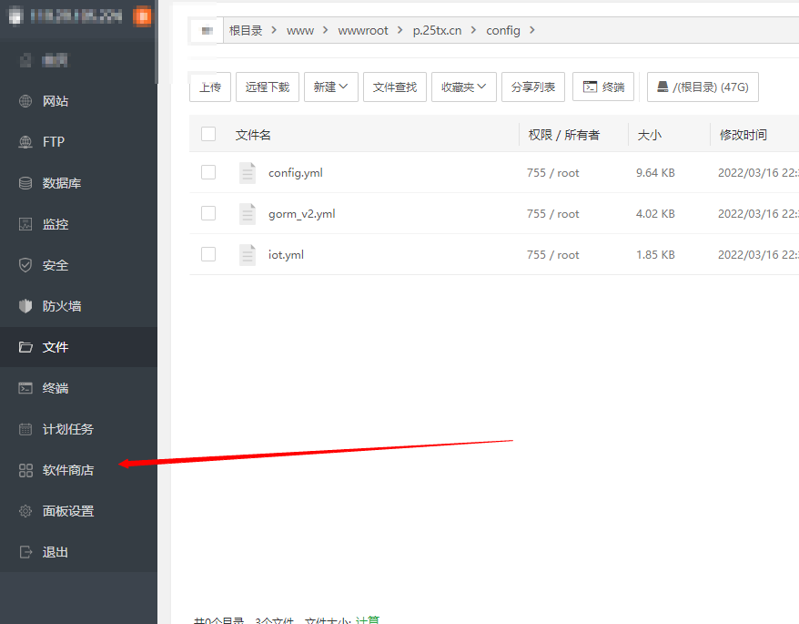The height and width of the screenshot is (624, 799).
Task: Click the 4.02 KB size cell
Action: (x=655, y=214)
